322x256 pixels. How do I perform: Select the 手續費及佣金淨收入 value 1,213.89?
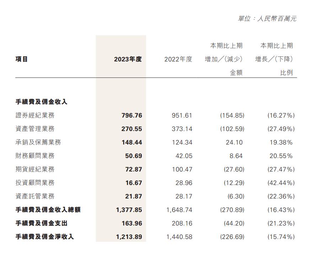pyautogui.click(x=129, y=236)
